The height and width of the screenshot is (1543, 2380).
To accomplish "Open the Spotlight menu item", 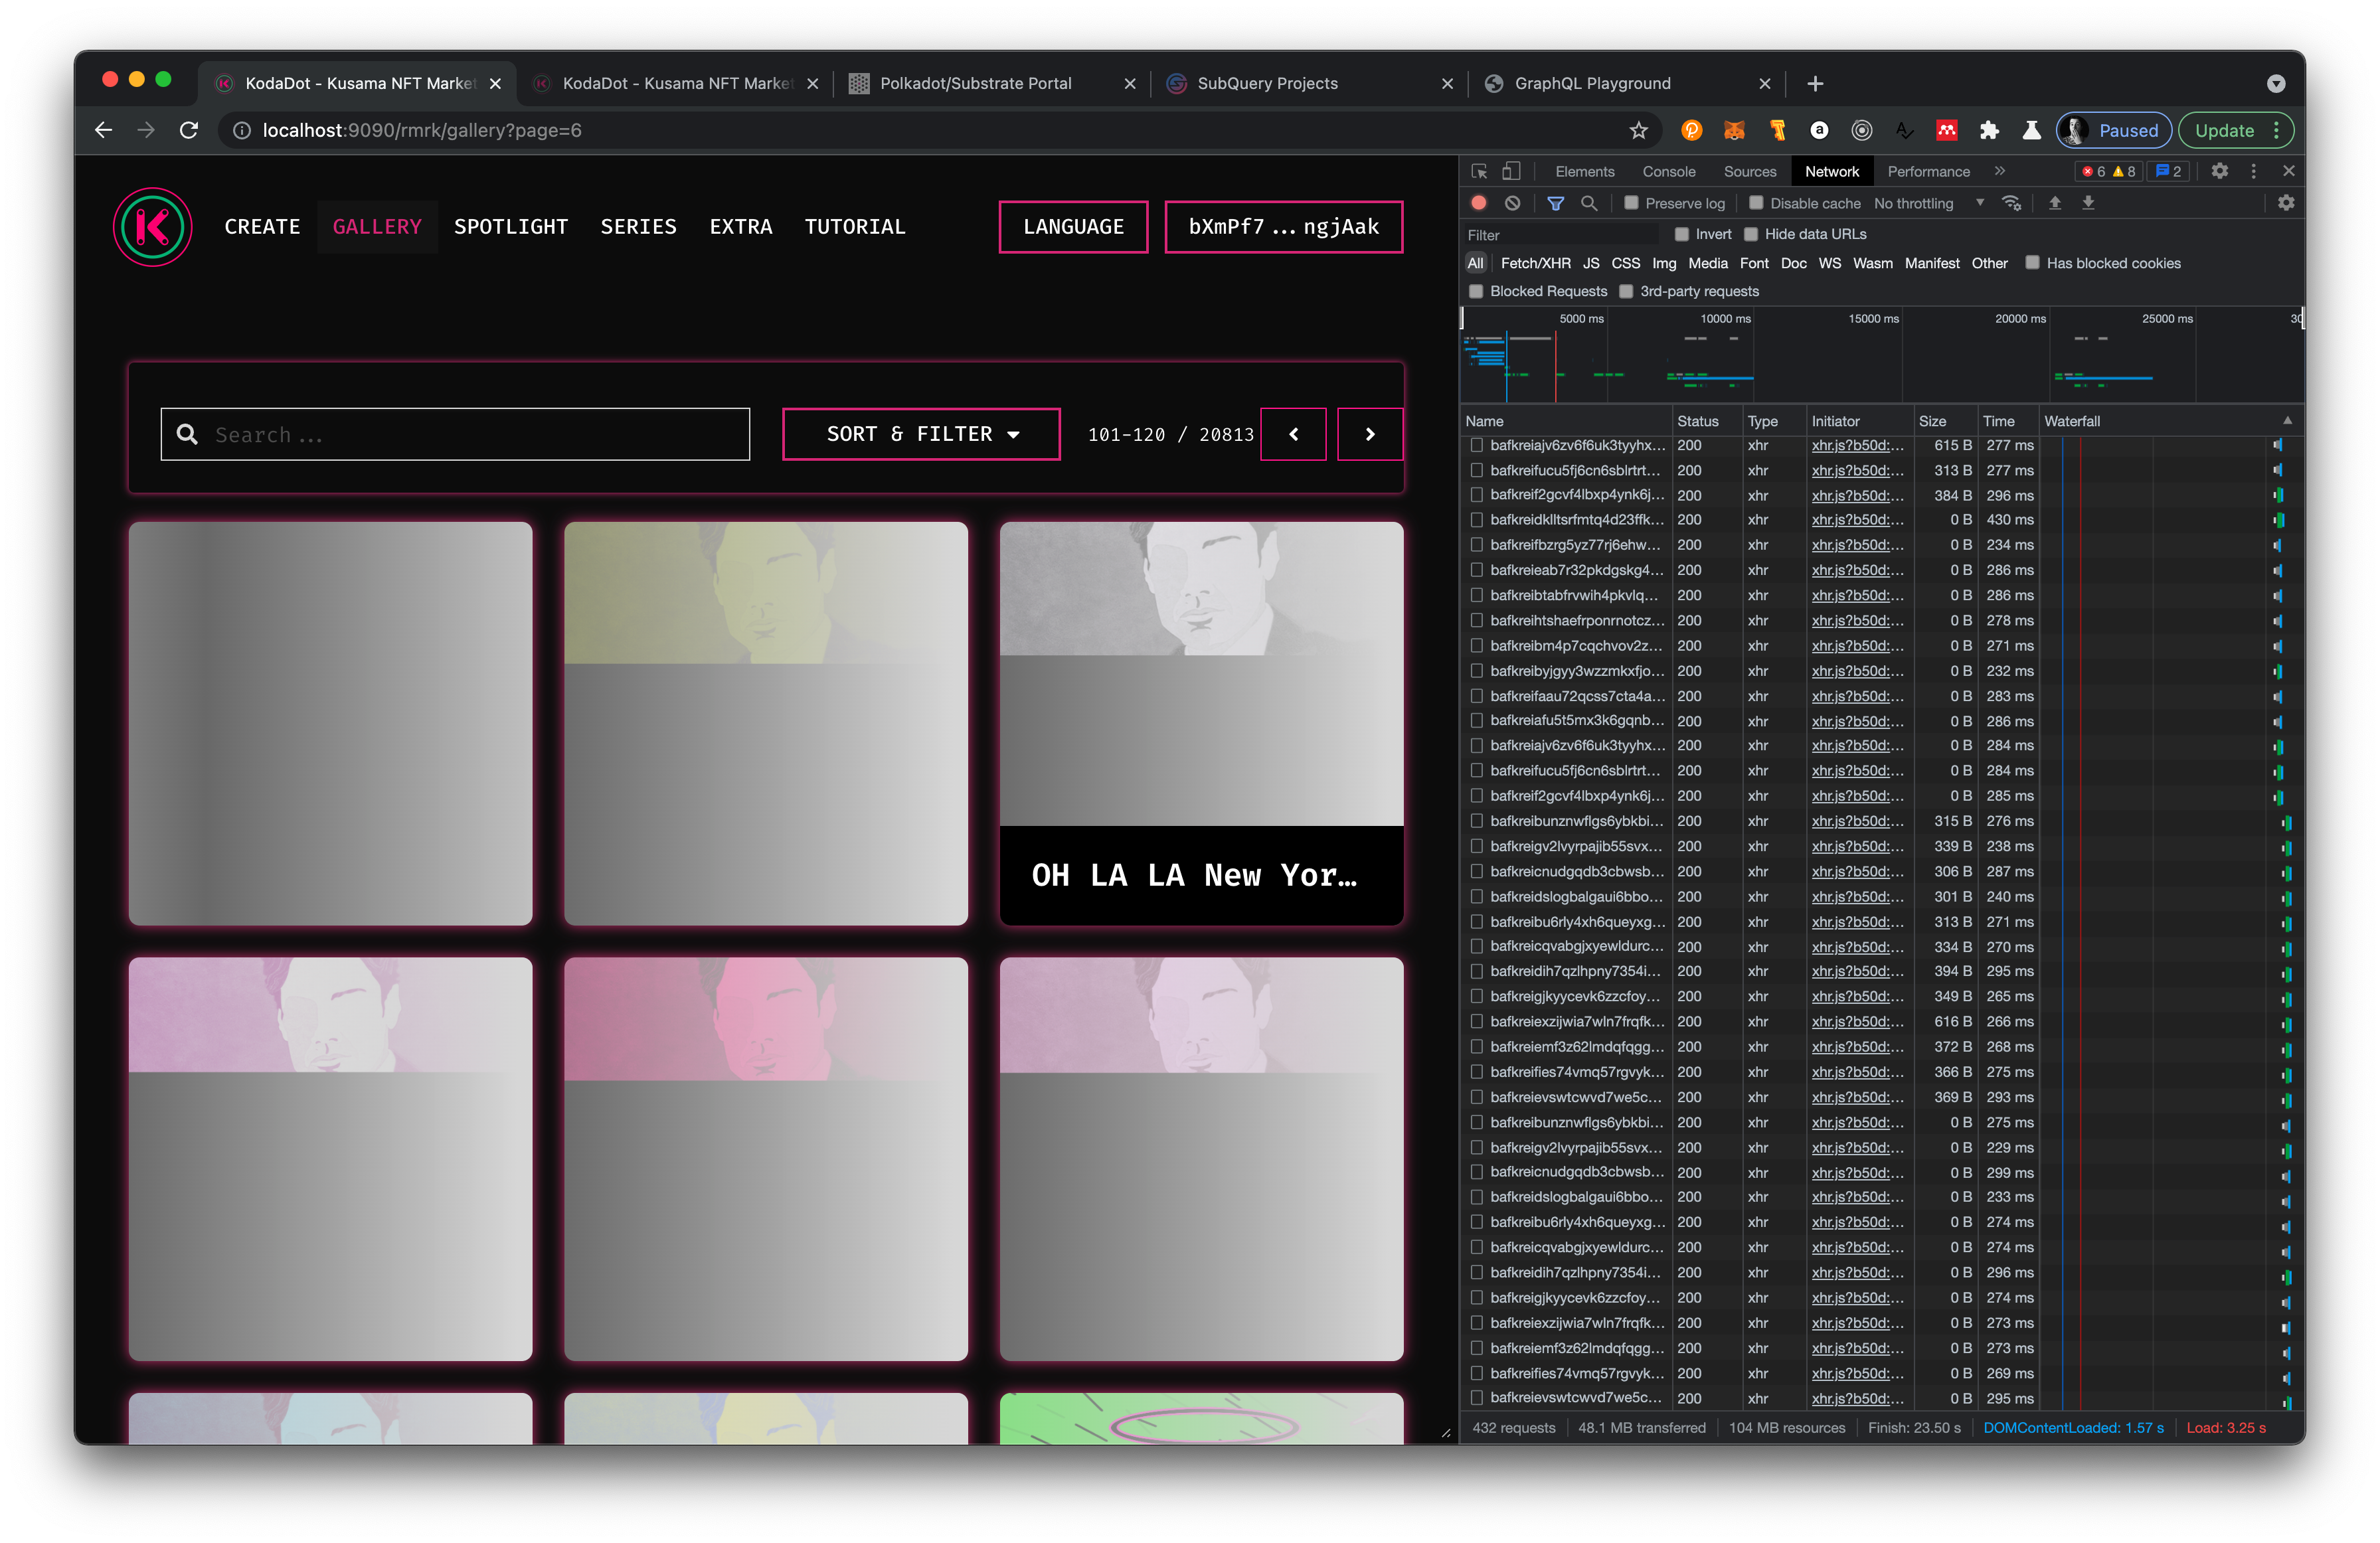I will click(510, 227).
